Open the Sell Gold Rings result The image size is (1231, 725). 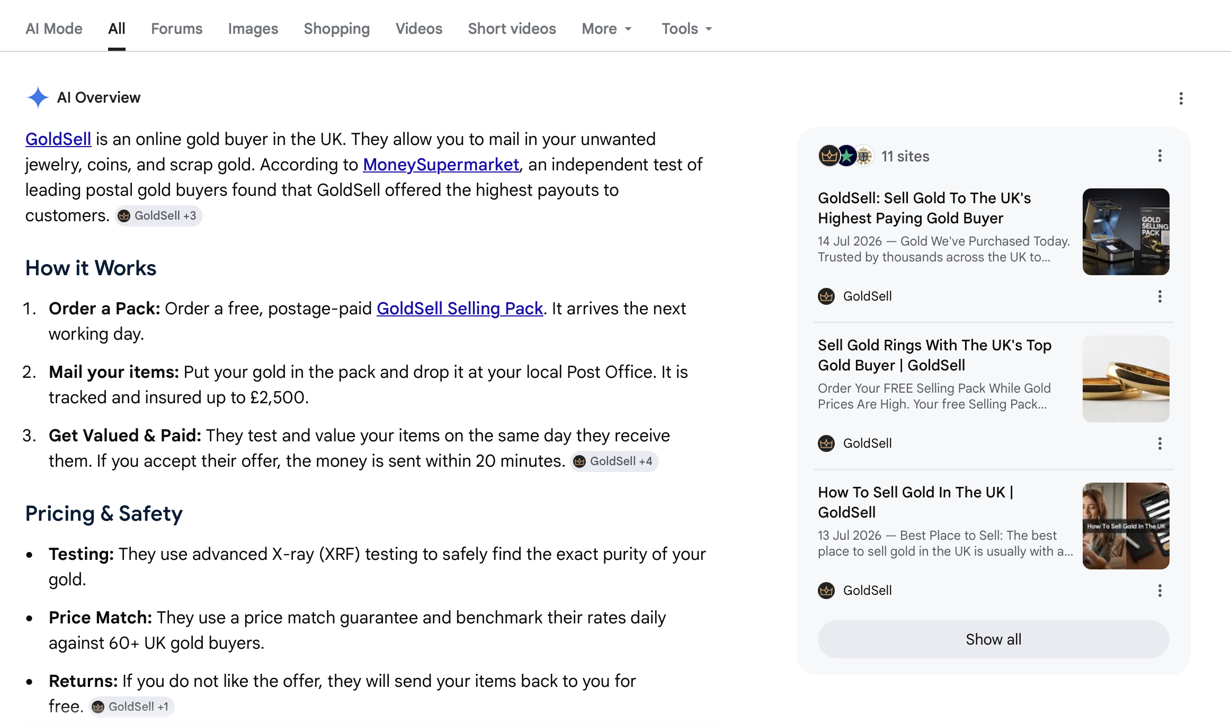point(934,355)
